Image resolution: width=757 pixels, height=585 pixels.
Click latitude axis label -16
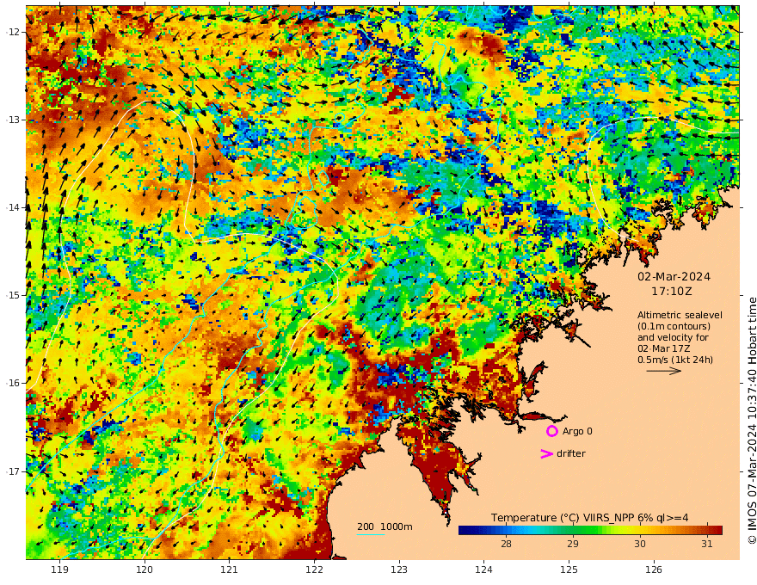pos(13,383)
